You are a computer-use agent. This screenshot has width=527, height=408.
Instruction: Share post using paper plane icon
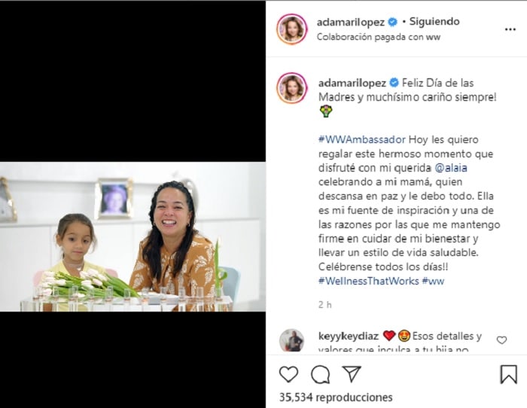click(352, 373)
